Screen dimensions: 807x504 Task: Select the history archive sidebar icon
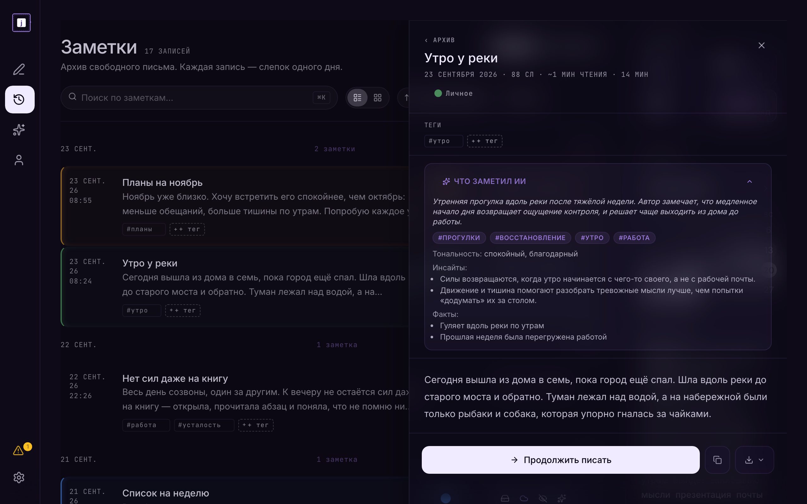pos(19,99)
